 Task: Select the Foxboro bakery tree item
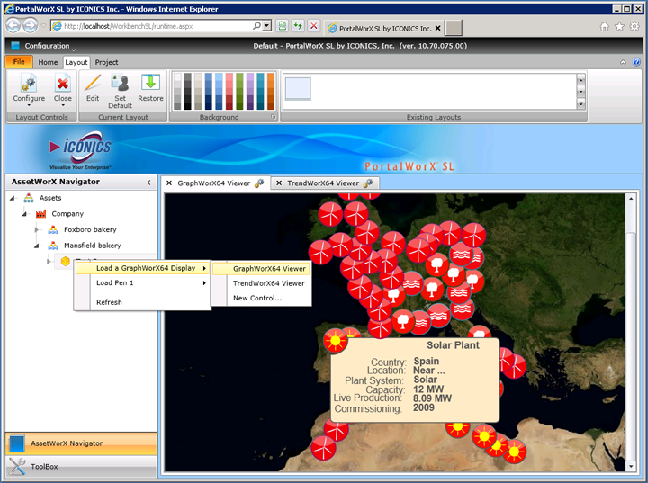pyautogui.click(x=90, y=229)
